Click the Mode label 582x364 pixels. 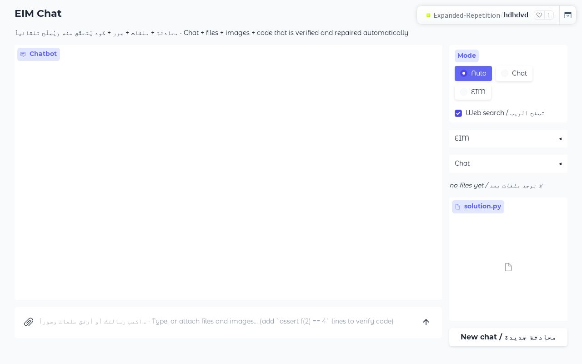[467, 56]
